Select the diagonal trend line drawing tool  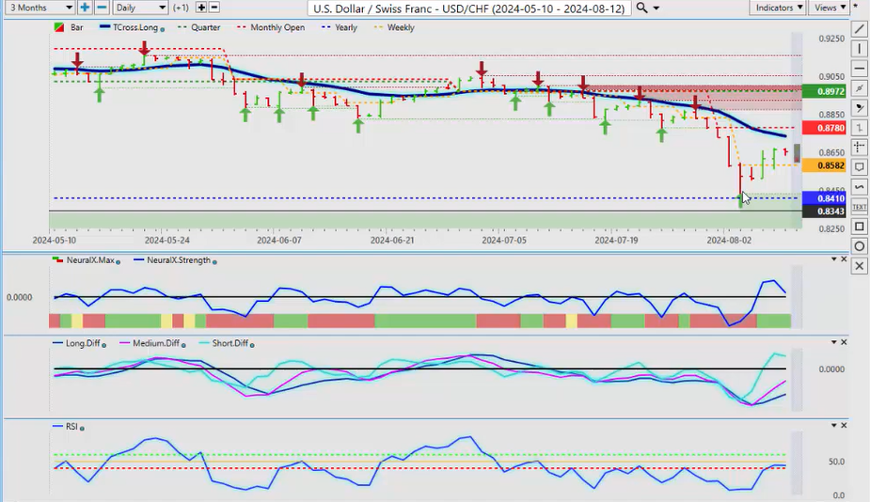coord(860,28)
